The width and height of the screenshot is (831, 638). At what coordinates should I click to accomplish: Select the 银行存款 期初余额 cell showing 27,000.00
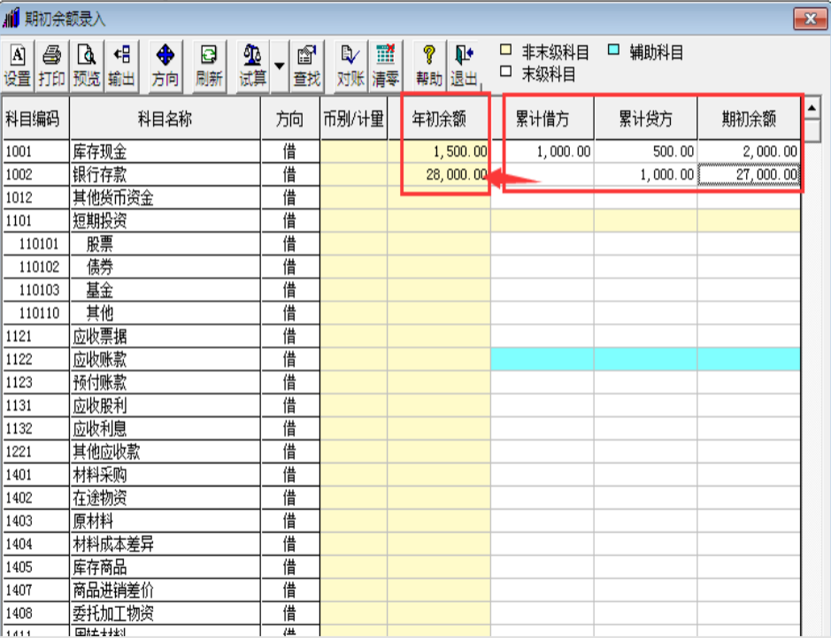pos(749,174)
